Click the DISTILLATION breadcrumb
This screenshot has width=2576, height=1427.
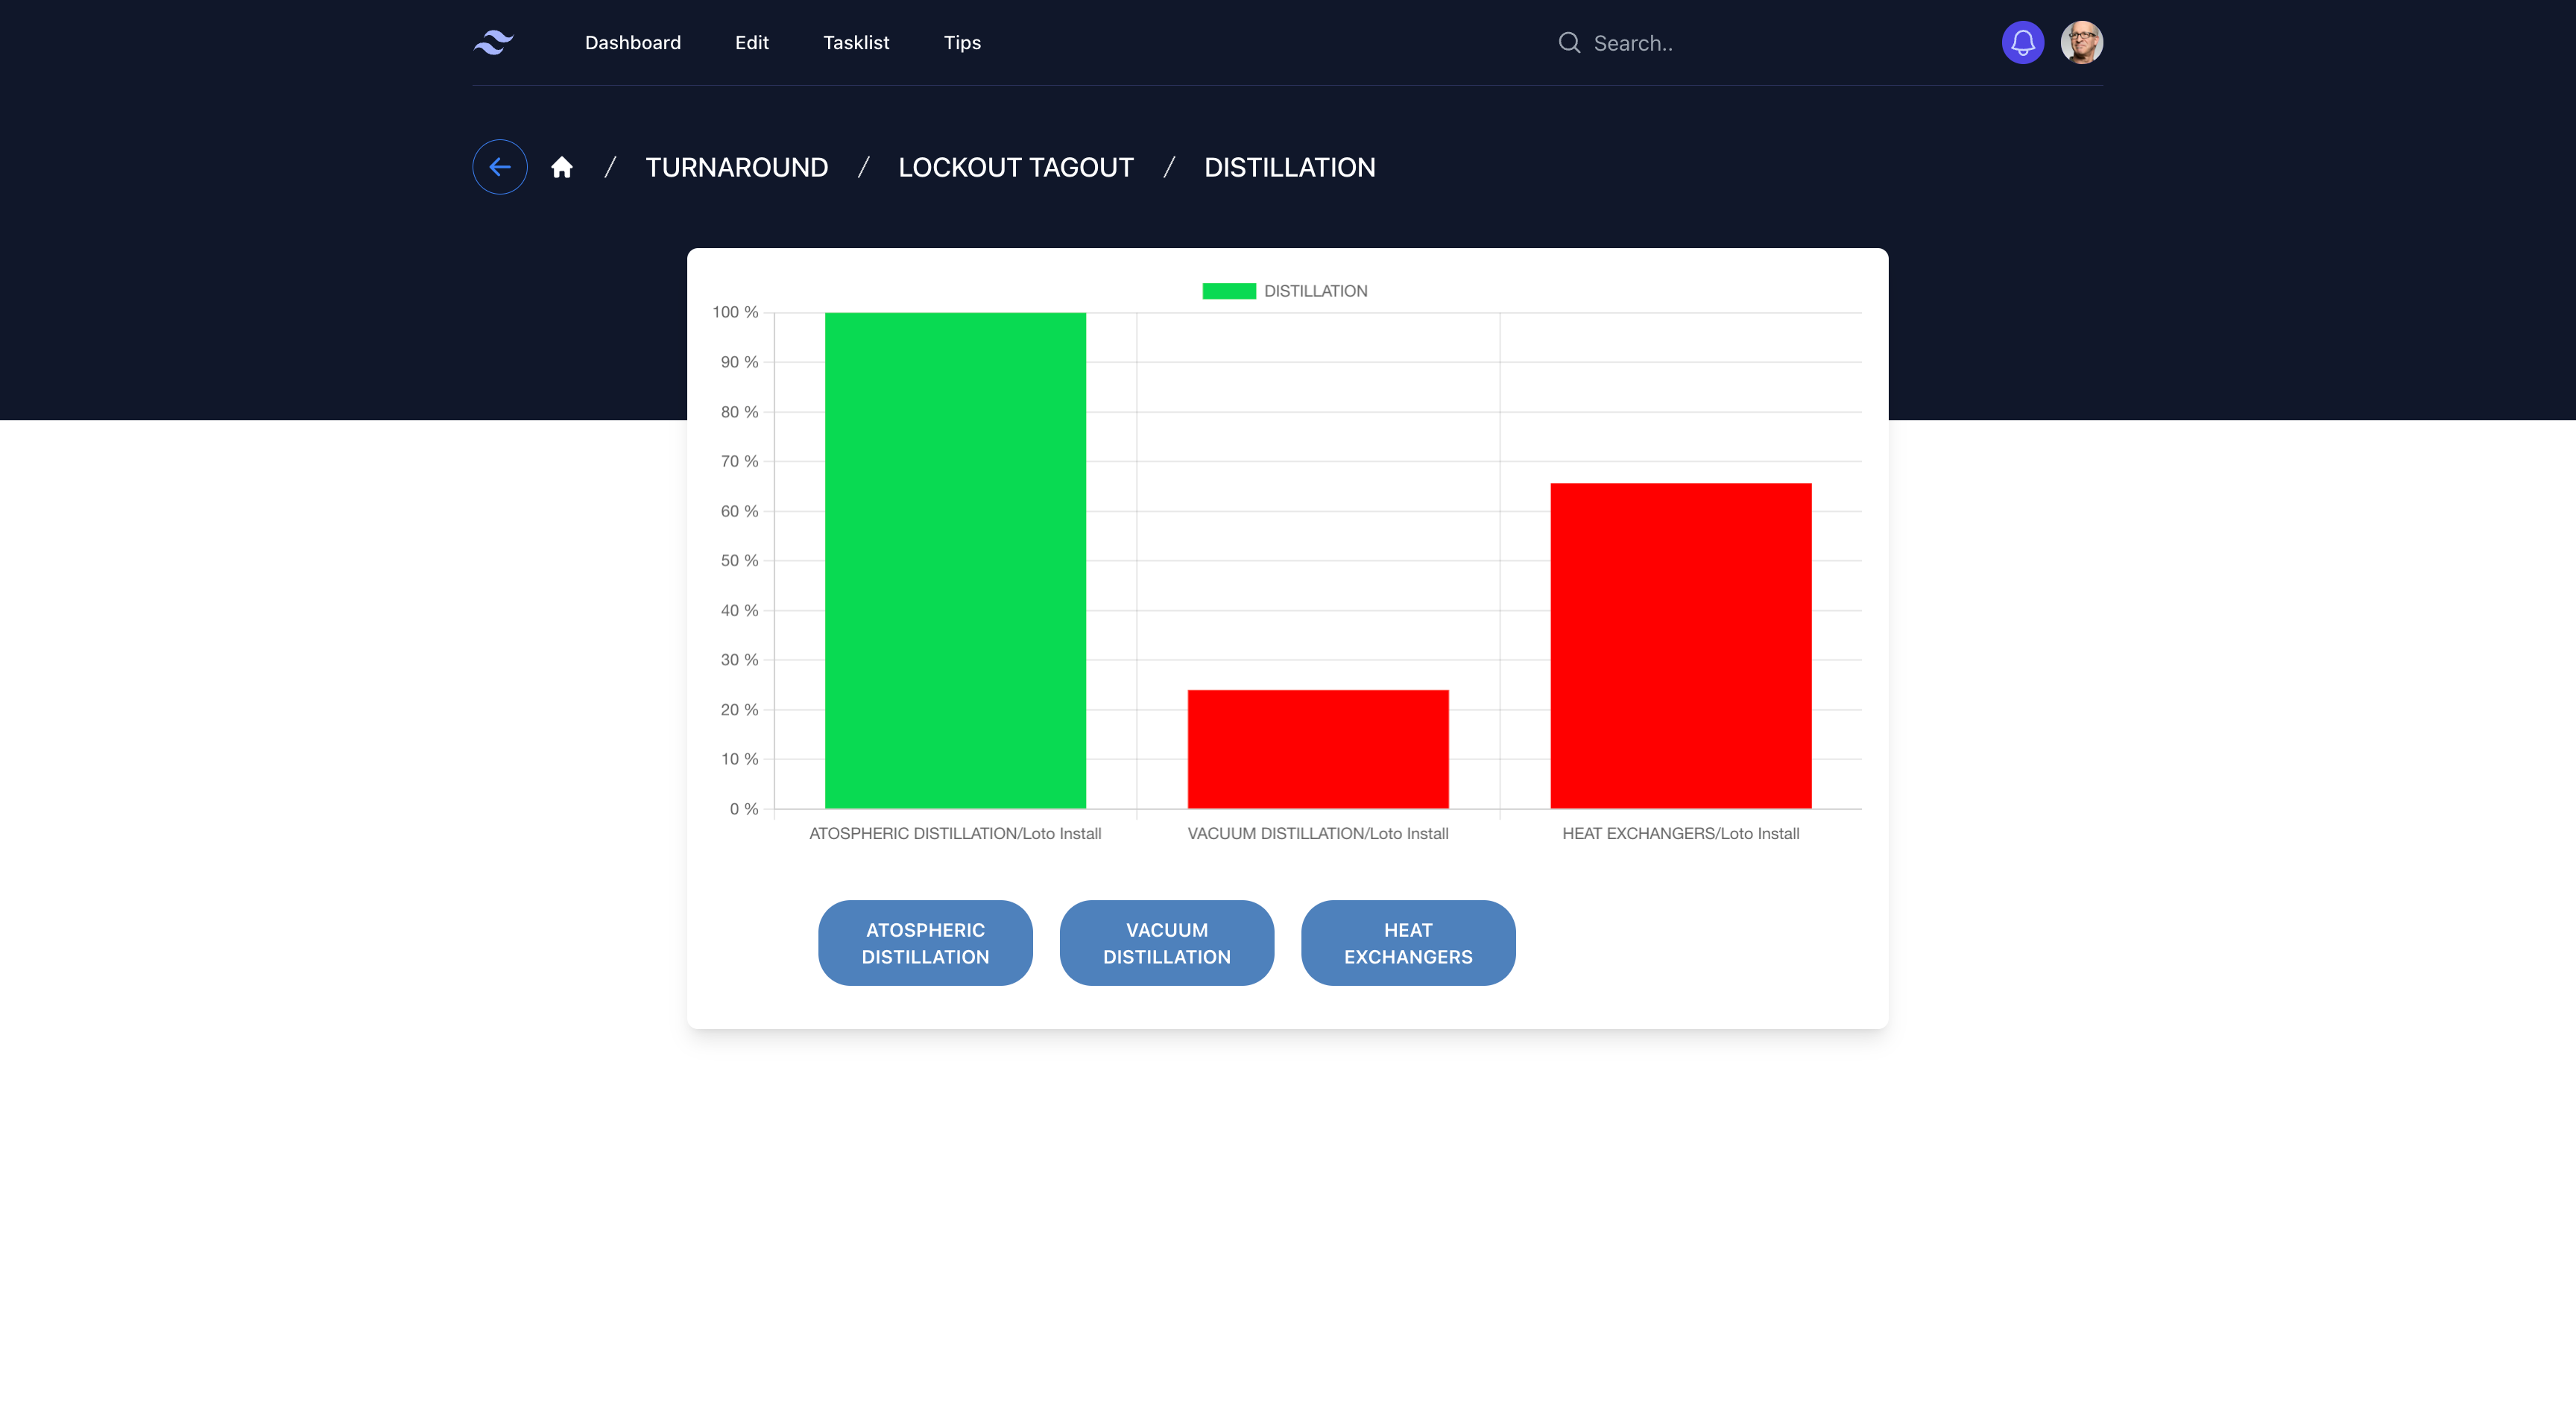pos(1289,167)
